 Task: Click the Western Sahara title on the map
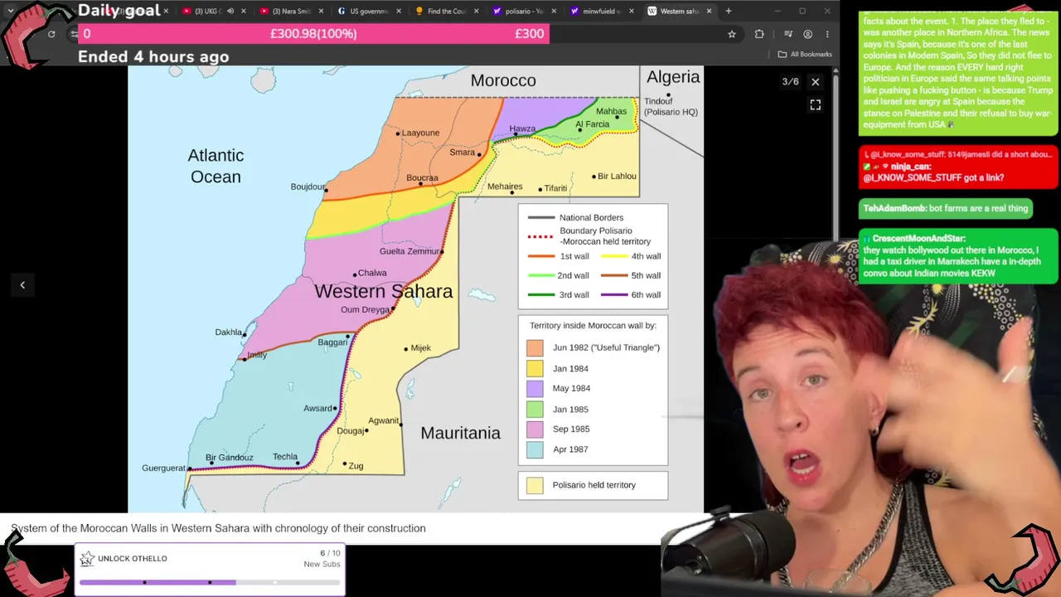[x=384, y=292]
